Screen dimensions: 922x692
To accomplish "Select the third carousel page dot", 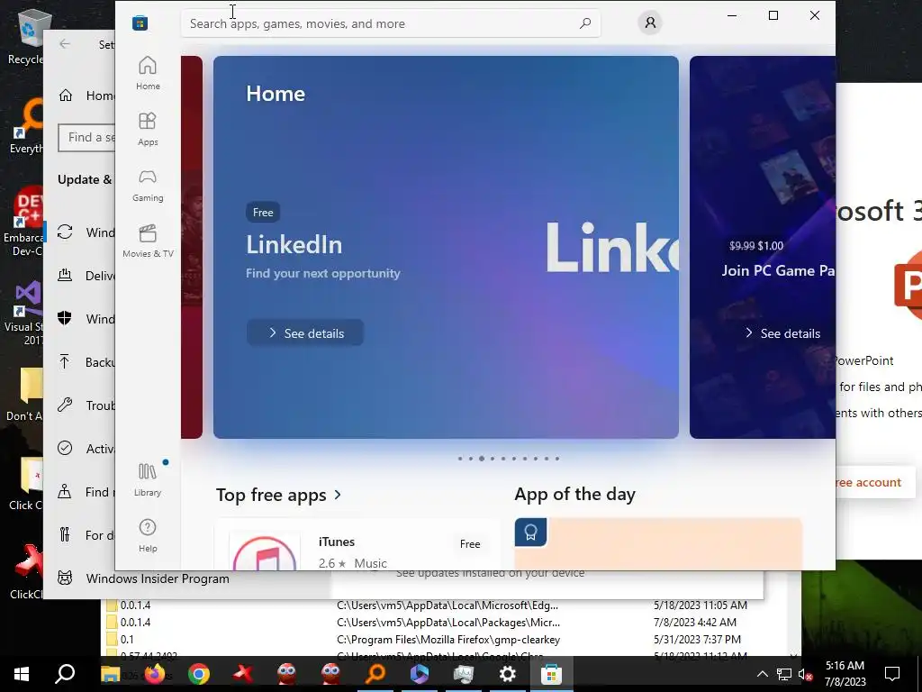I will (x=482, y=459).
